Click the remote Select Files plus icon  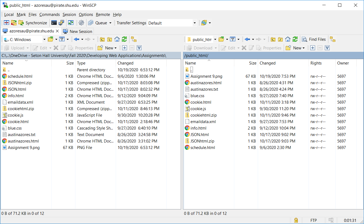click(x=312, y=48)
